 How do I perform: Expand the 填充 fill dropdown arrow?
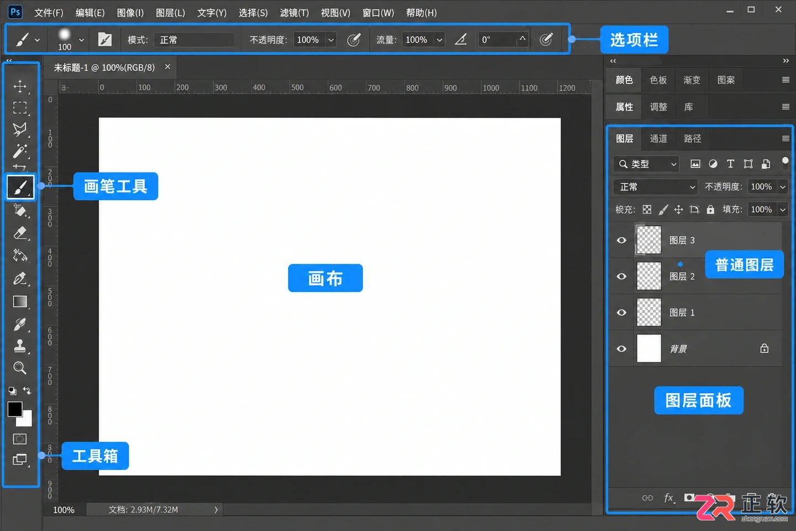click(783, 210)
